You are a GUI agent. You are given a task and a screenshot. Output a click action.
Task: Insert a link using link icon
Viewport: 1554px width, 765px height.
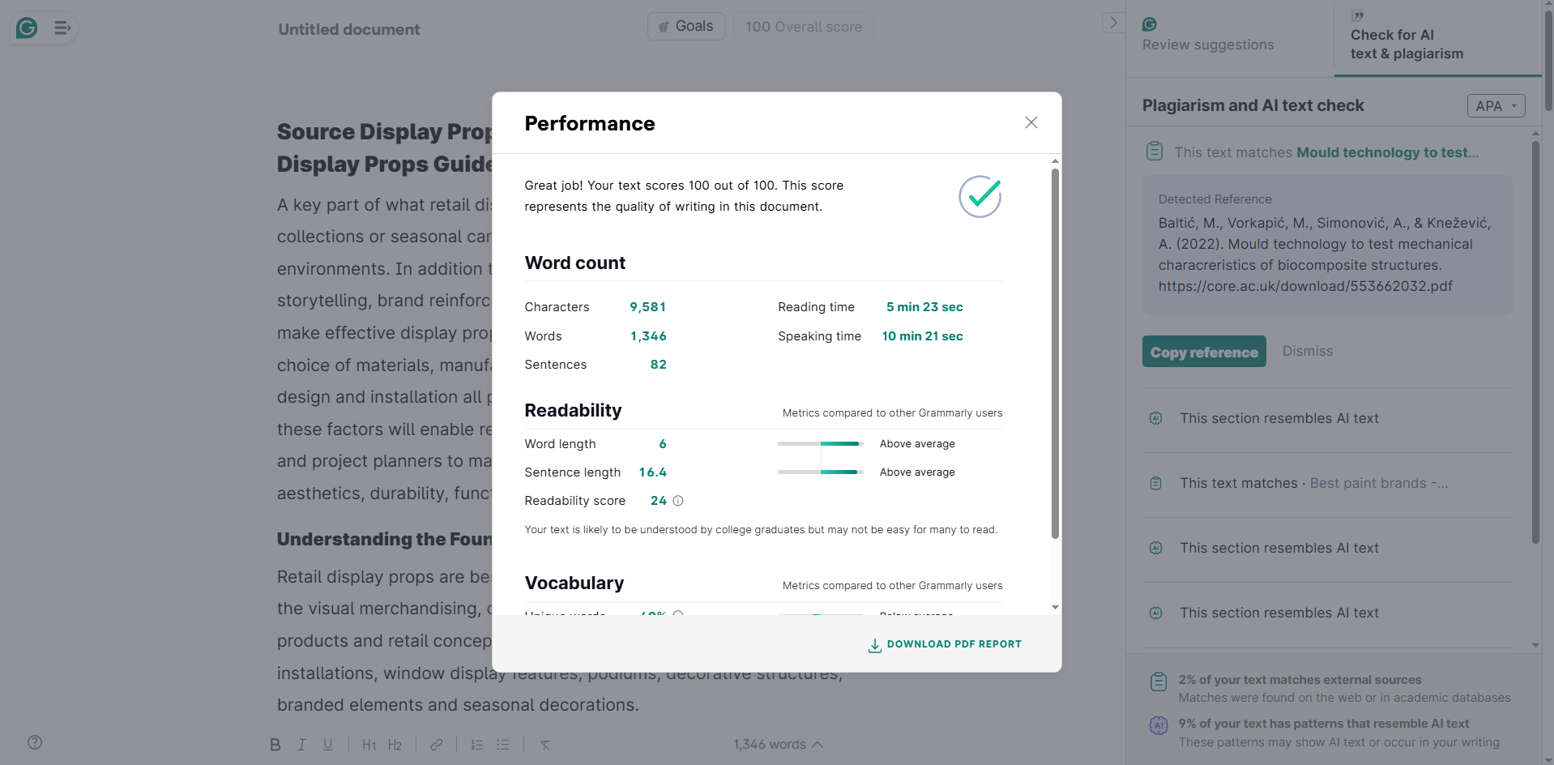(436, 745)
